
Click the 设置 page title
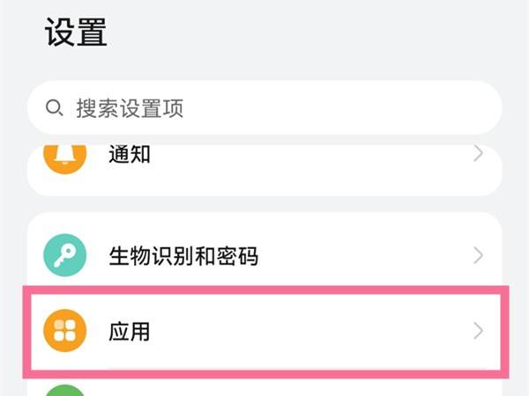click(75, 33)
